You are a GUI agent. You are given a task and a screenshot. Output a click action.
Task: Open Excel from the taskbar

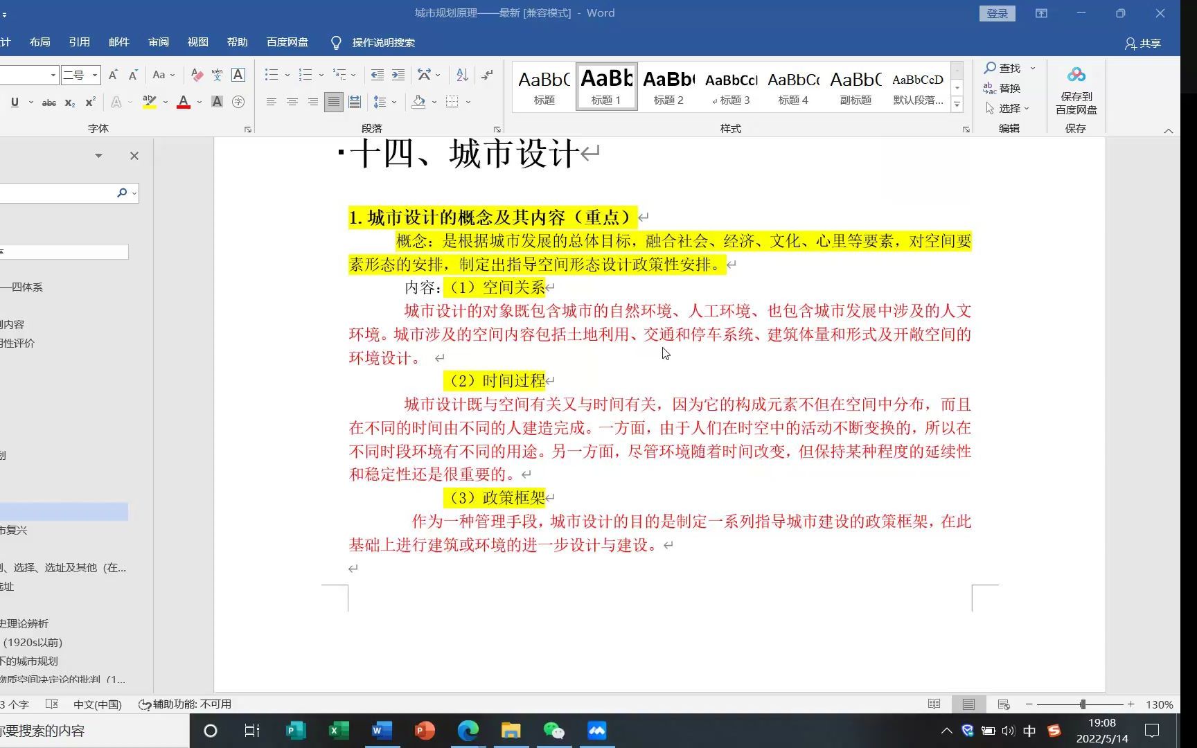pyautogui.click(x=339, y=731)
